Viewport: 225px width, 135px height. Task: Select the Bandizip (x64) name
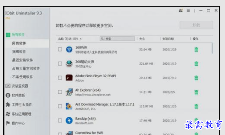pos(85,119)
